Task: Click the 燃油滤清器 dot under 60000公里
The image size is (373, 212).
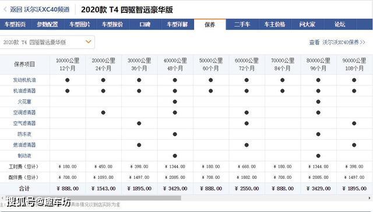Action: 247,145
